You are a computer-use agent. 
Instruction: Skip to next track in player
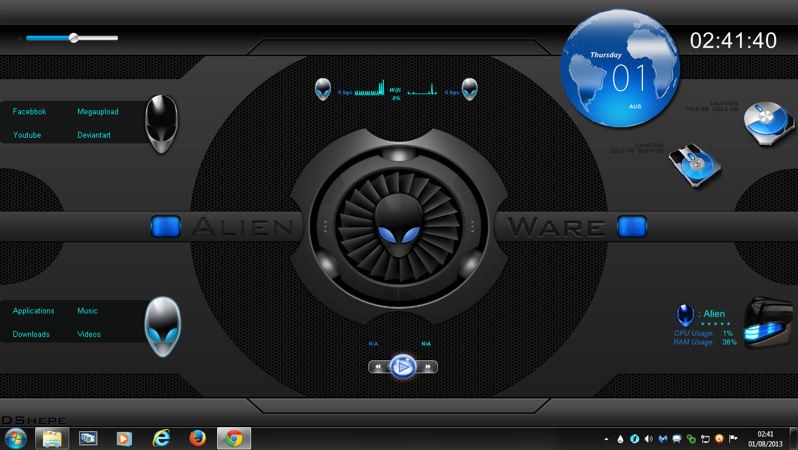428,367
